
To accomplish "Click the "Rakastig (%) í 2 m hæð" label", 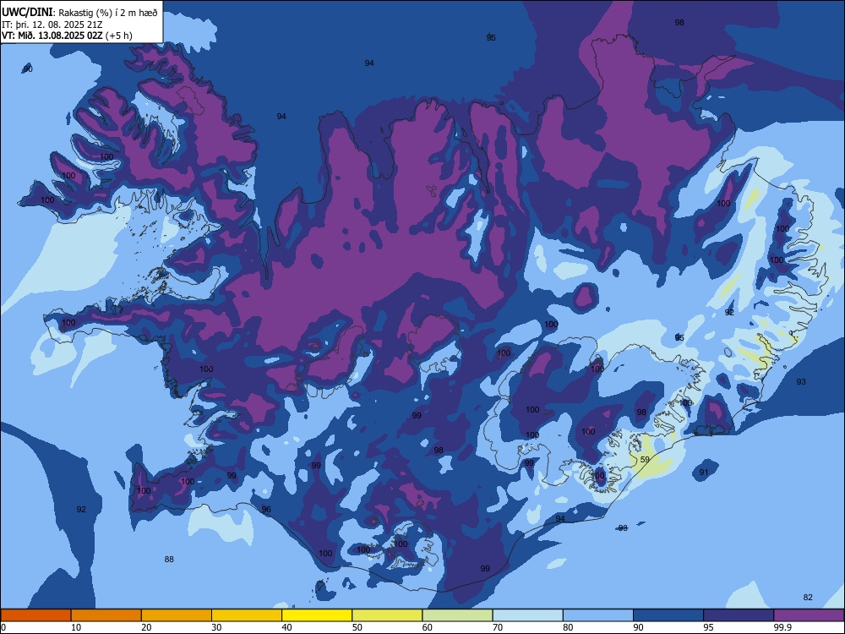I will pyautogui.click(x=108, y=13).
